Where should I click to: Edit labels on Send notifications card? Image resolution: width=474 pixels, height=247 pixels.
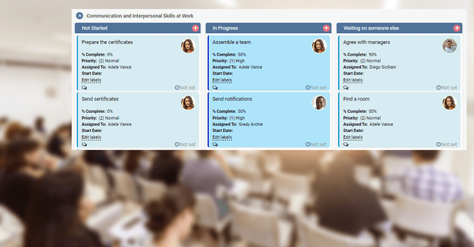[x=222, y=137]
